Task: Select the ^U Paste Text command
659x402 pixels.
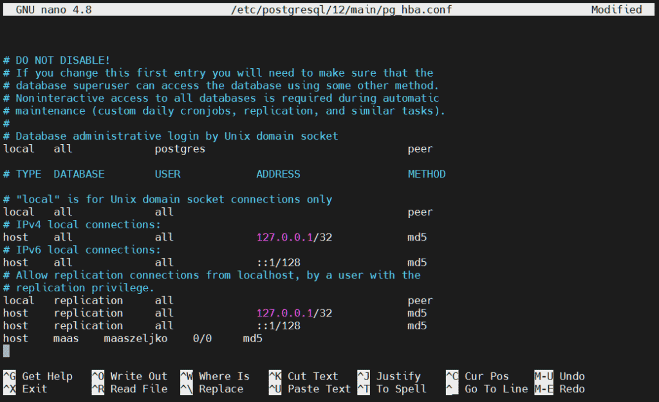Action: pyautogui.click(x=309, y=388)
